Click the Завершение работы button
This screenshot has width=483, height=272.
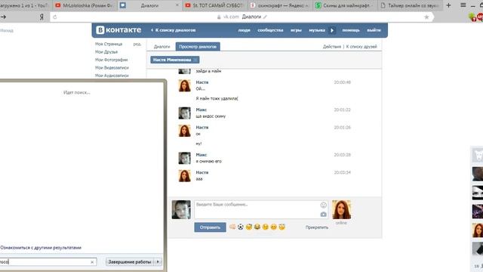coord(130,261)
